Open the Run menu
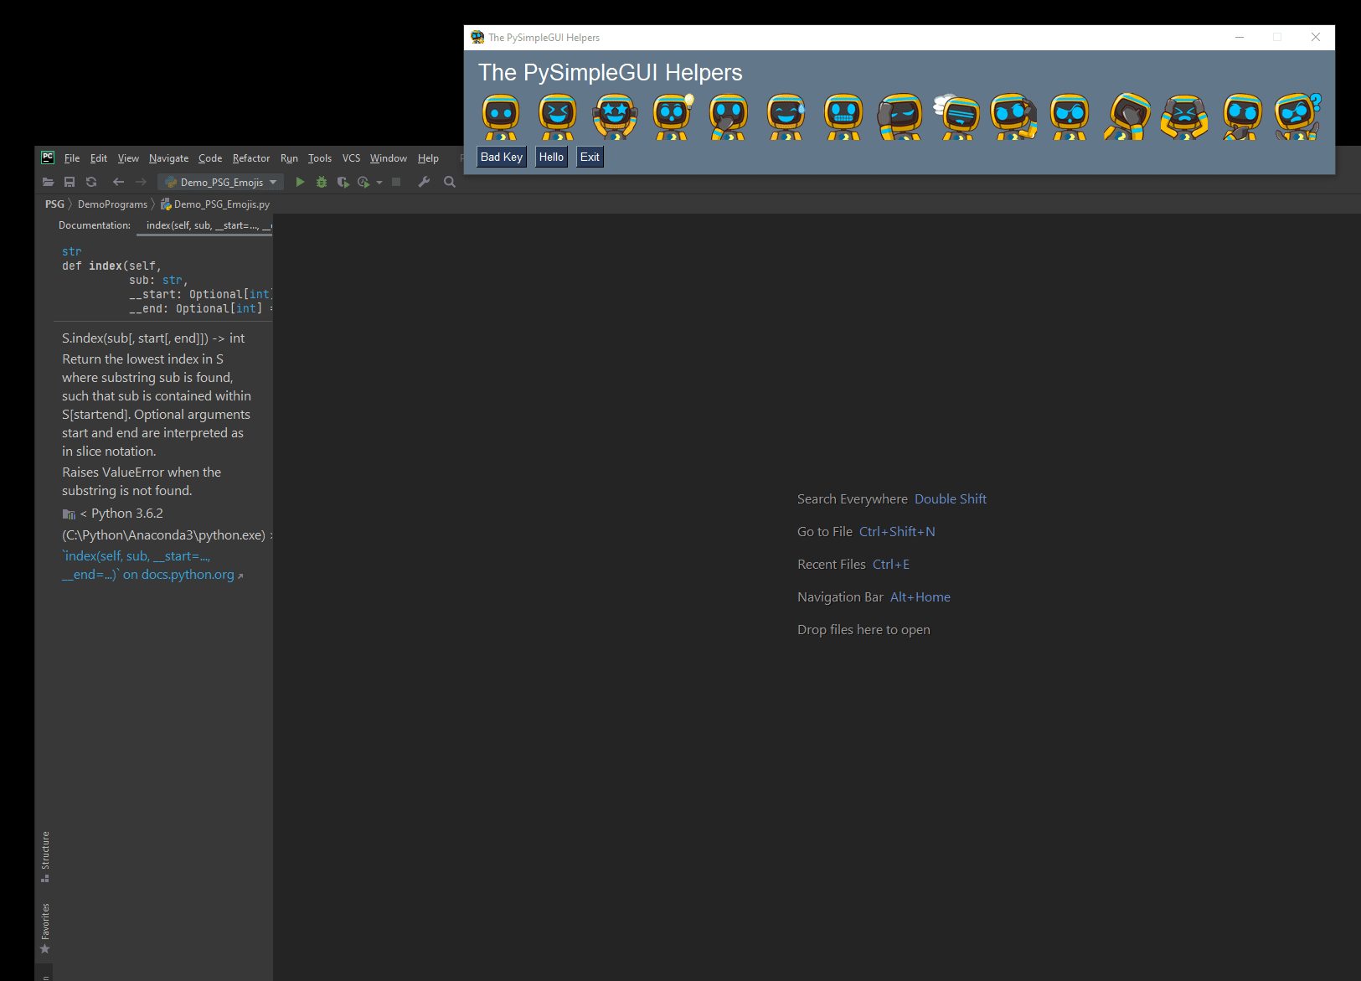1361x981 pixels. click(289, 158)
